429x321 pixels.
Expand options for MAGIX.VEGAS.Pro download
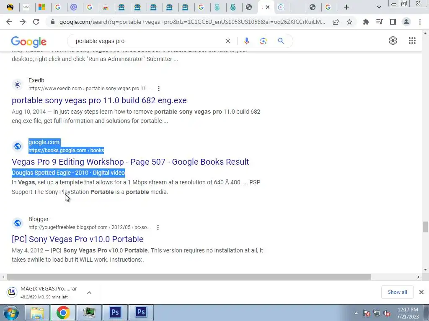pyautogui.click(x=89, y=293)
